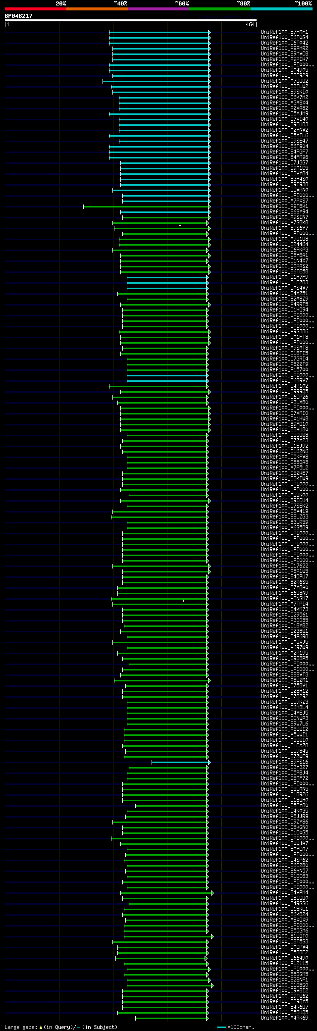Click the red 20% identity legend segment
The image size is (317, 1031).
pos(36,9)
